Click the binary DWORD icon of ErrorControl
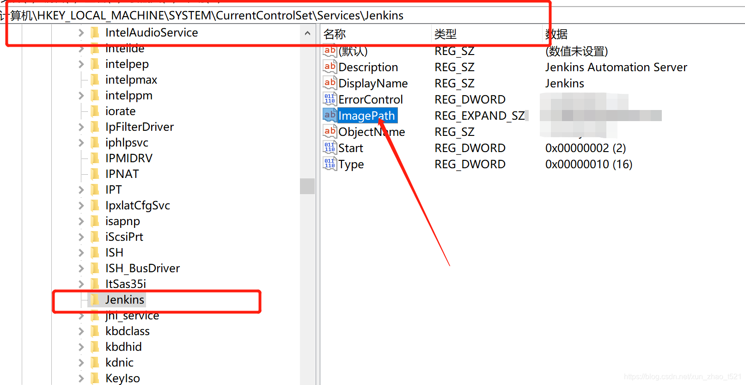This screenshot has height=385, width=745. coord(330,99)
